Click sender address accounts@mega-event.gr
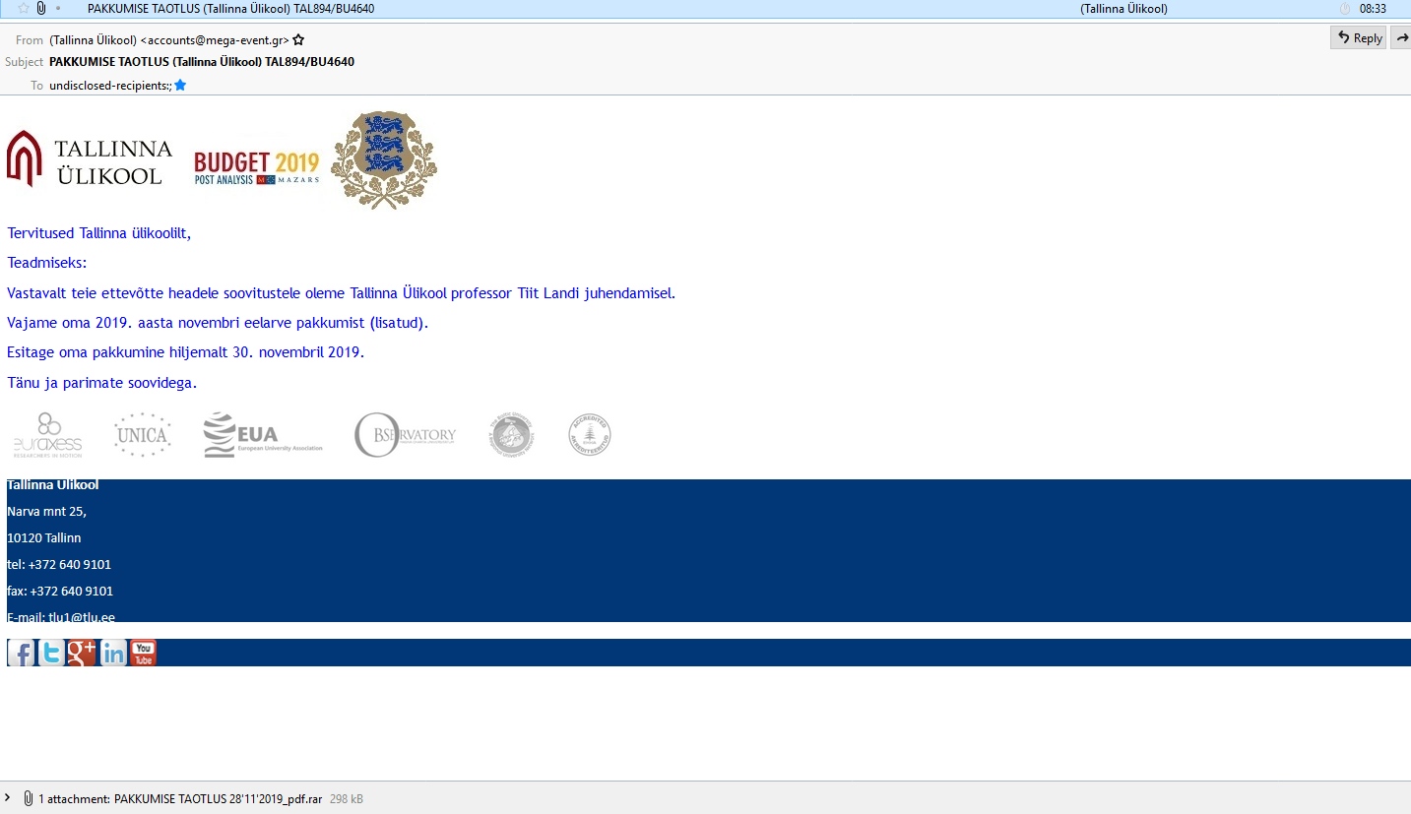The height and width of the screenshot is (814, 1411). (x=215, y=40)
